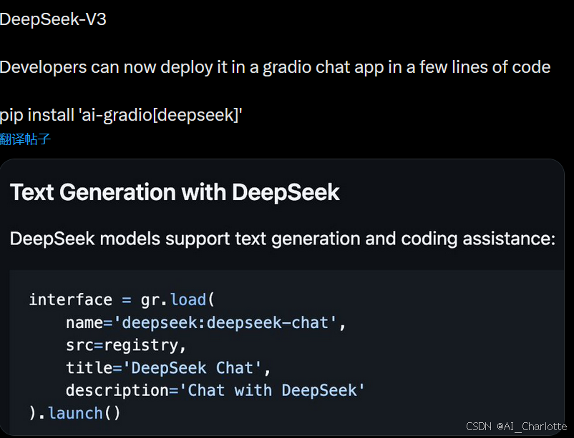Click the 'Text Generation with DeepSeek' heading
This screenshot has height=438, width=574.
175,192
